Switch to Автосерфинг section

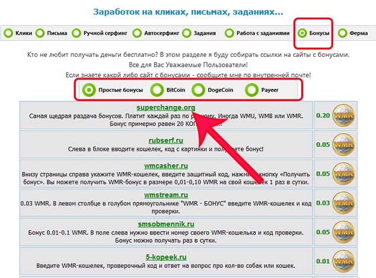(x=137, y=33)
